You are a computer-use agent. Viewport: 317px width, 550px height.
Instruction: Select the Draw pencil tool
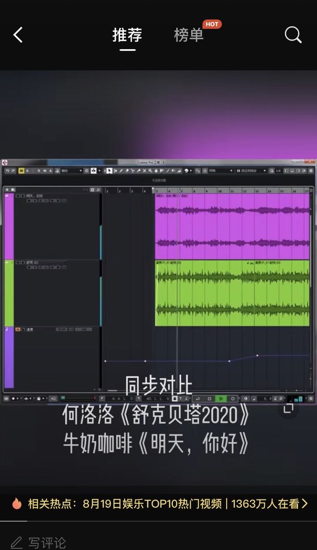(121, 171)
